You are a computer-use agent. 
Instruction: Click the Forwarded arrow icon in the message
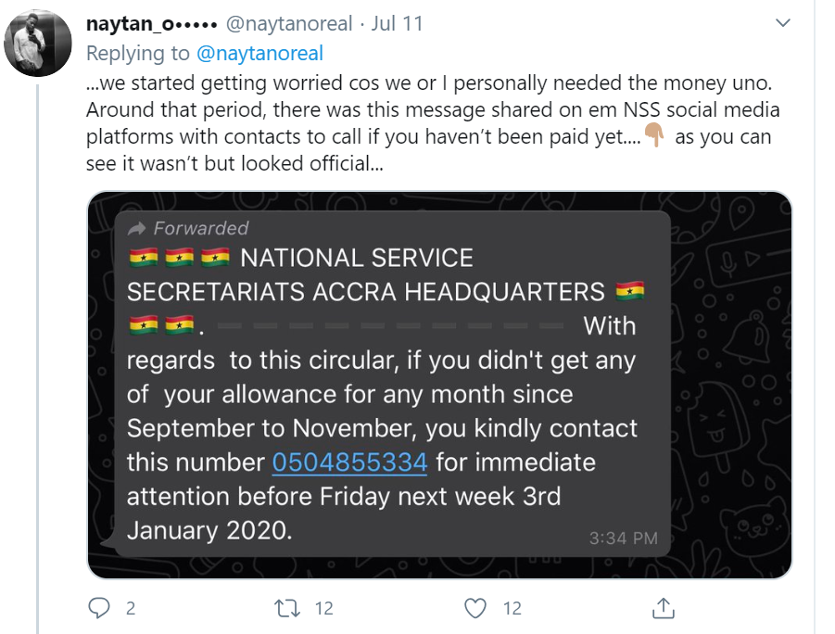click(137, 228)
